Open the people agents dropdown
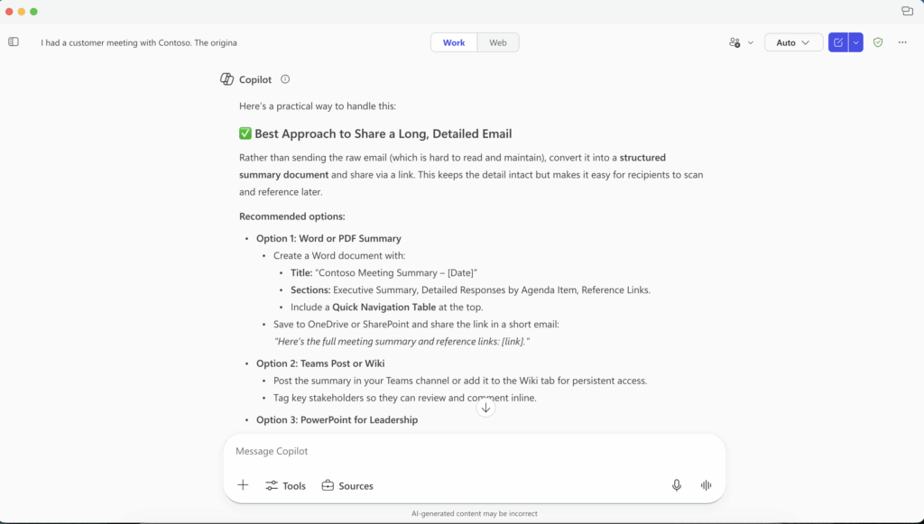 (741, 42)
